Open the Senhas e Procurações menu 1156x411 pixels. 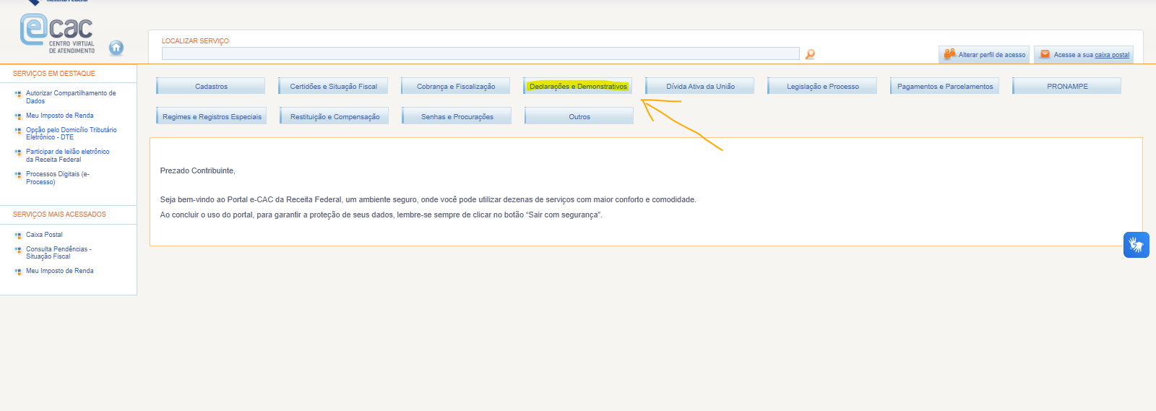point(457,117)
